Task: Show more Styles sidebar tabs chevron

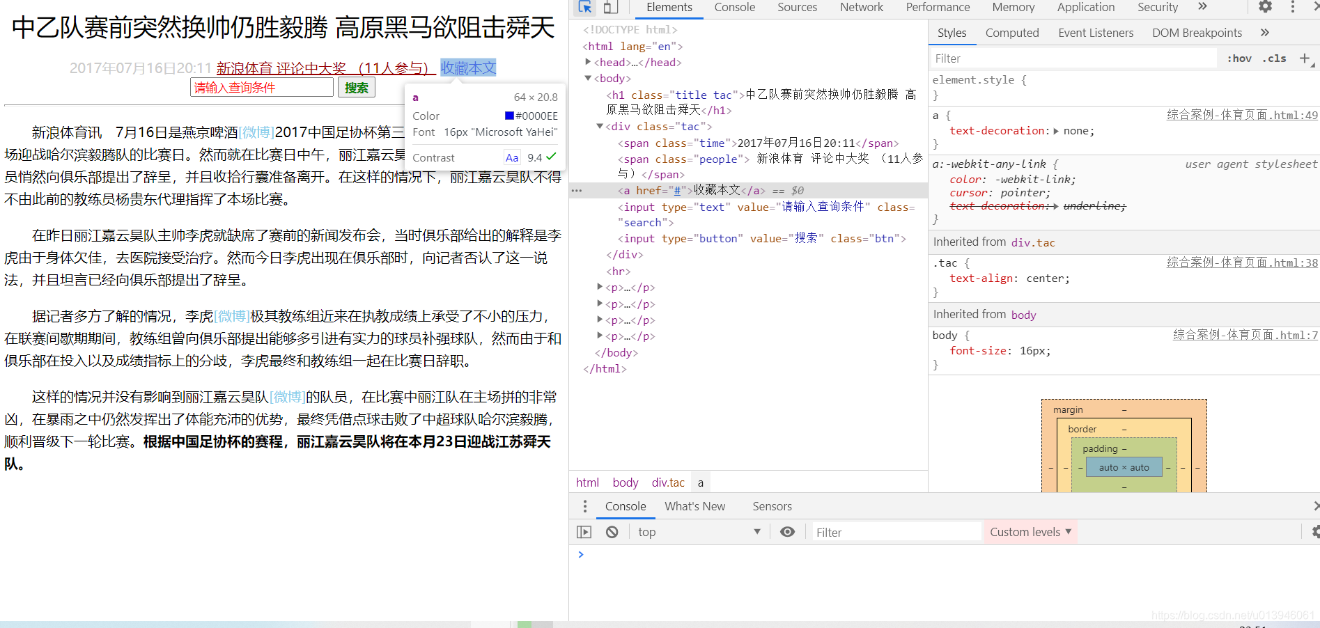Action: click(x=1265, y=33)
